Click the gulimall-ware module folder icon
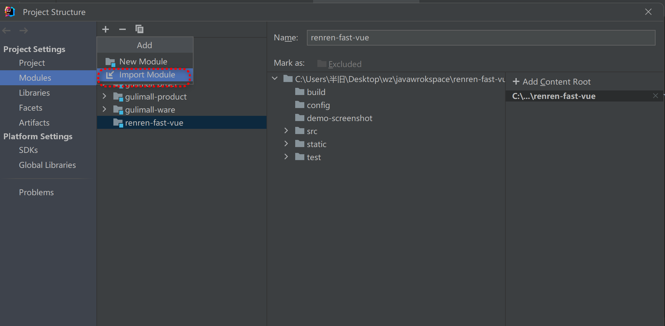Viewport: 665px width, 326px height. point(118,110)
